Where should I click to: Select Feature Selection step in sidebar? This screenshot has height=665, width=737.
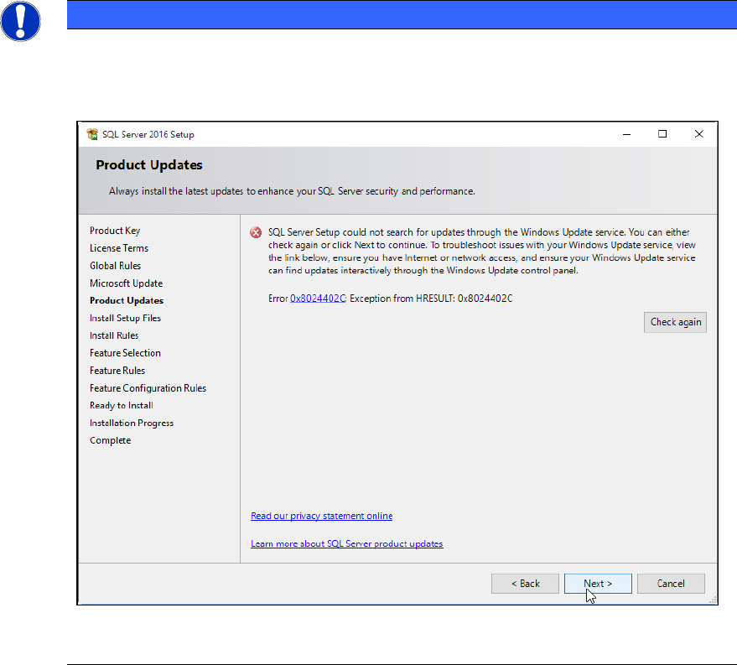[x=125, y=353]
